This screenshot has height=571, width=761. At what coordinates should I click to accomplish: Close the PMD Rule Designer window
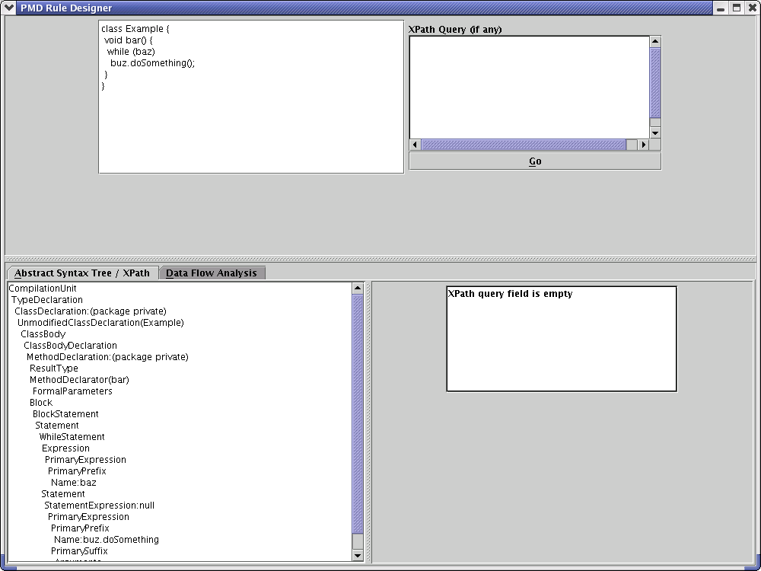pos(752,8)
